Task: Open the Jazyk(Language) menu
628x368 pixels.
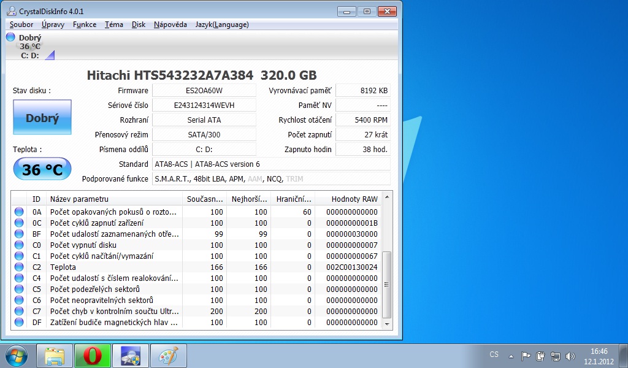Action: (222, 25)
